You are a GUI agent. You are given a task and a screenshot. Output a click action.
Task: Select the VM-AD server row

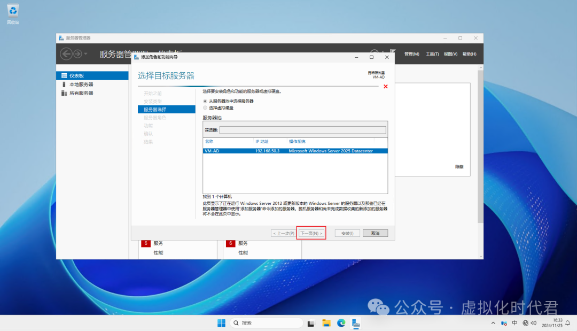(x=295, y=151)
